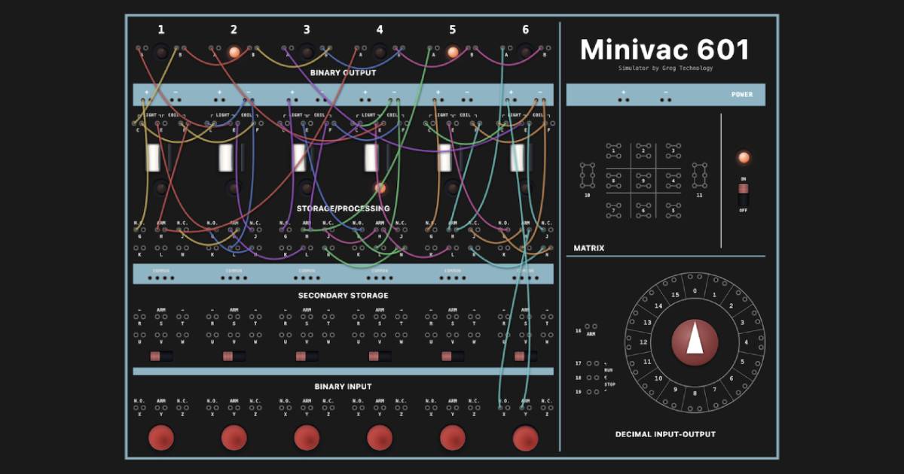Click the white relay in column 3

pos(299,158)
